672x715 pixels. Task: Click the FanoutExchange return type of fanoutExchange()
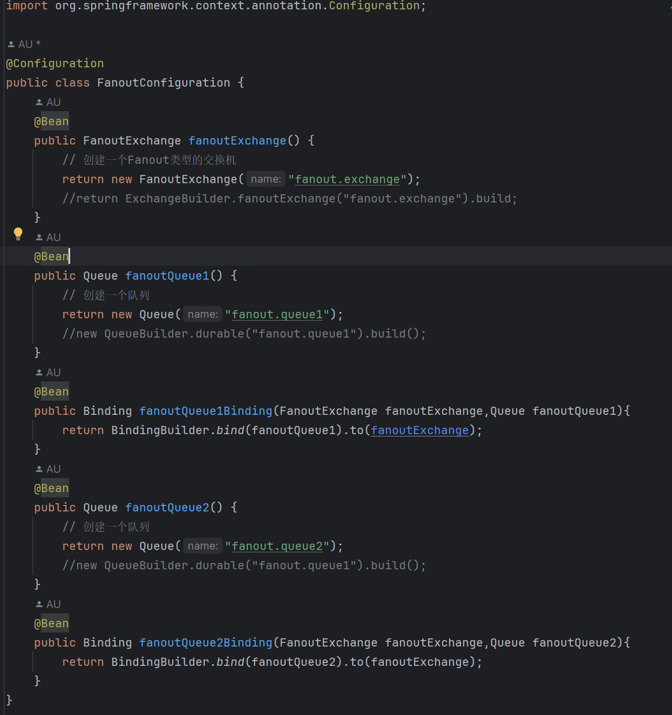(x=132, y=140)
